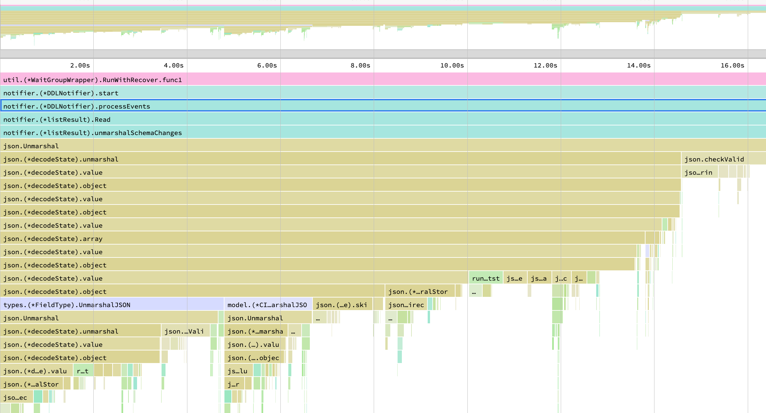Select the model.(*CI...arshalJSO frame

pyautogui.click(x=267, y=305)
